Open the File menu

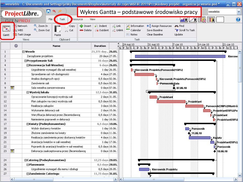click(51, 19)
